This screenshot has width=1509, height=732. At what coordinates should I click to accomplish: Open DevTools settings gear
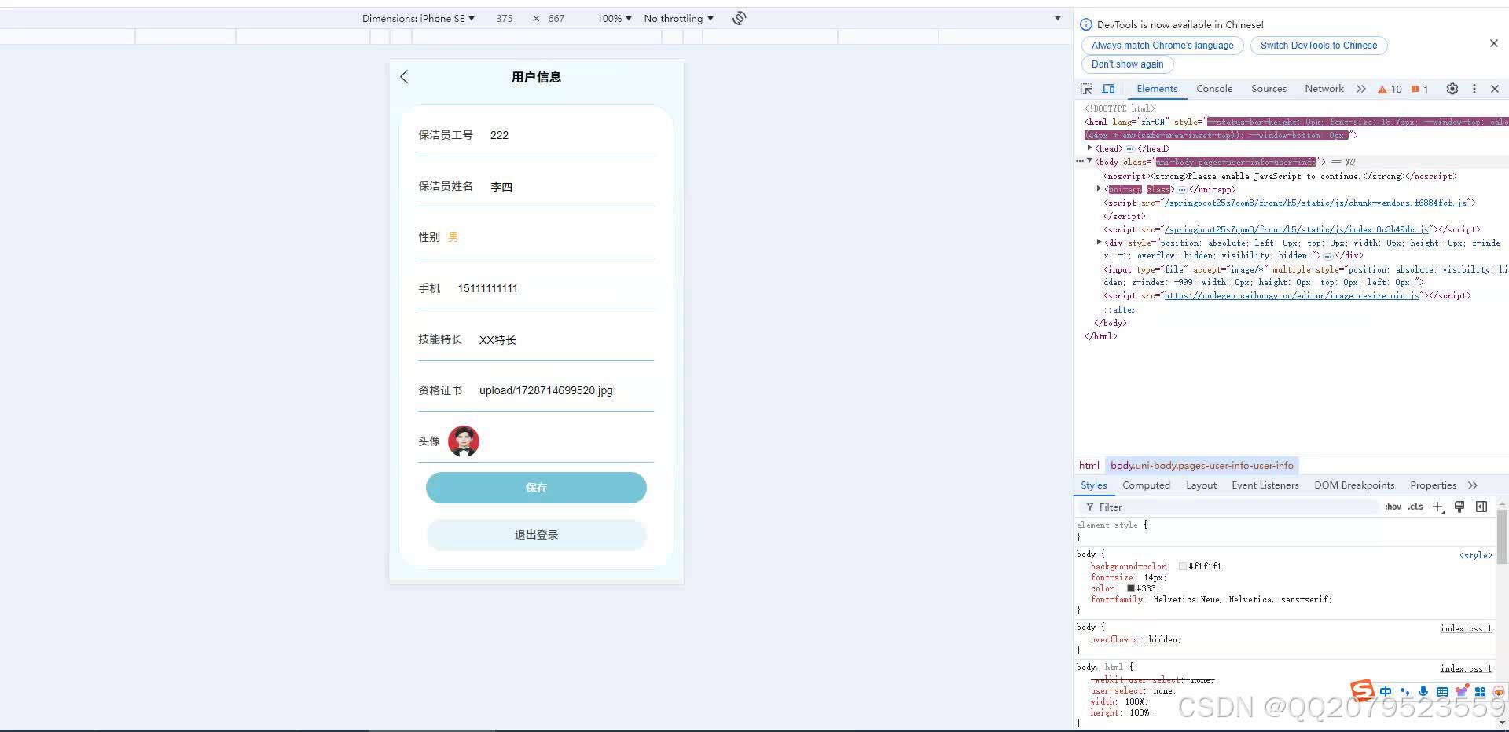[1452, 89]
